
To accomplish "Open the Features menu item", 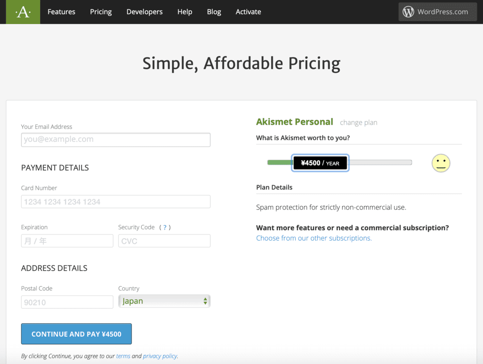I will tap(61, 12).
